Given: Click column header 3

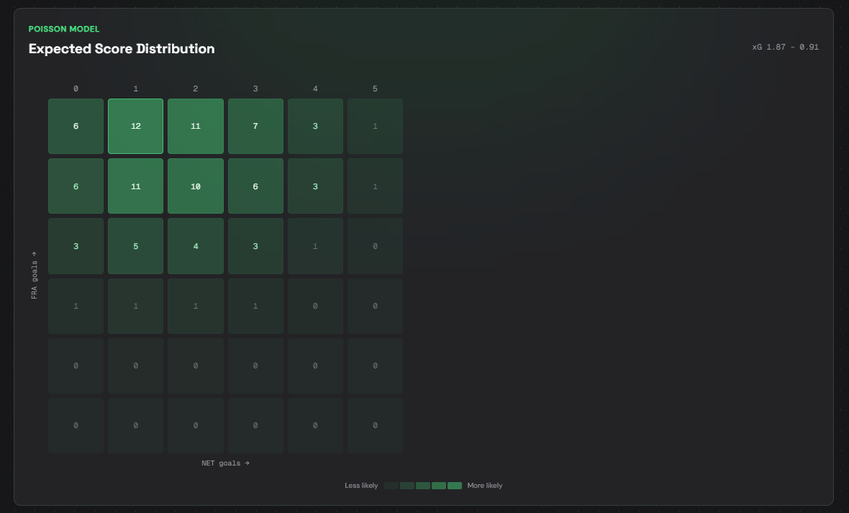Looking at the screenshot, I should [255, 88].
